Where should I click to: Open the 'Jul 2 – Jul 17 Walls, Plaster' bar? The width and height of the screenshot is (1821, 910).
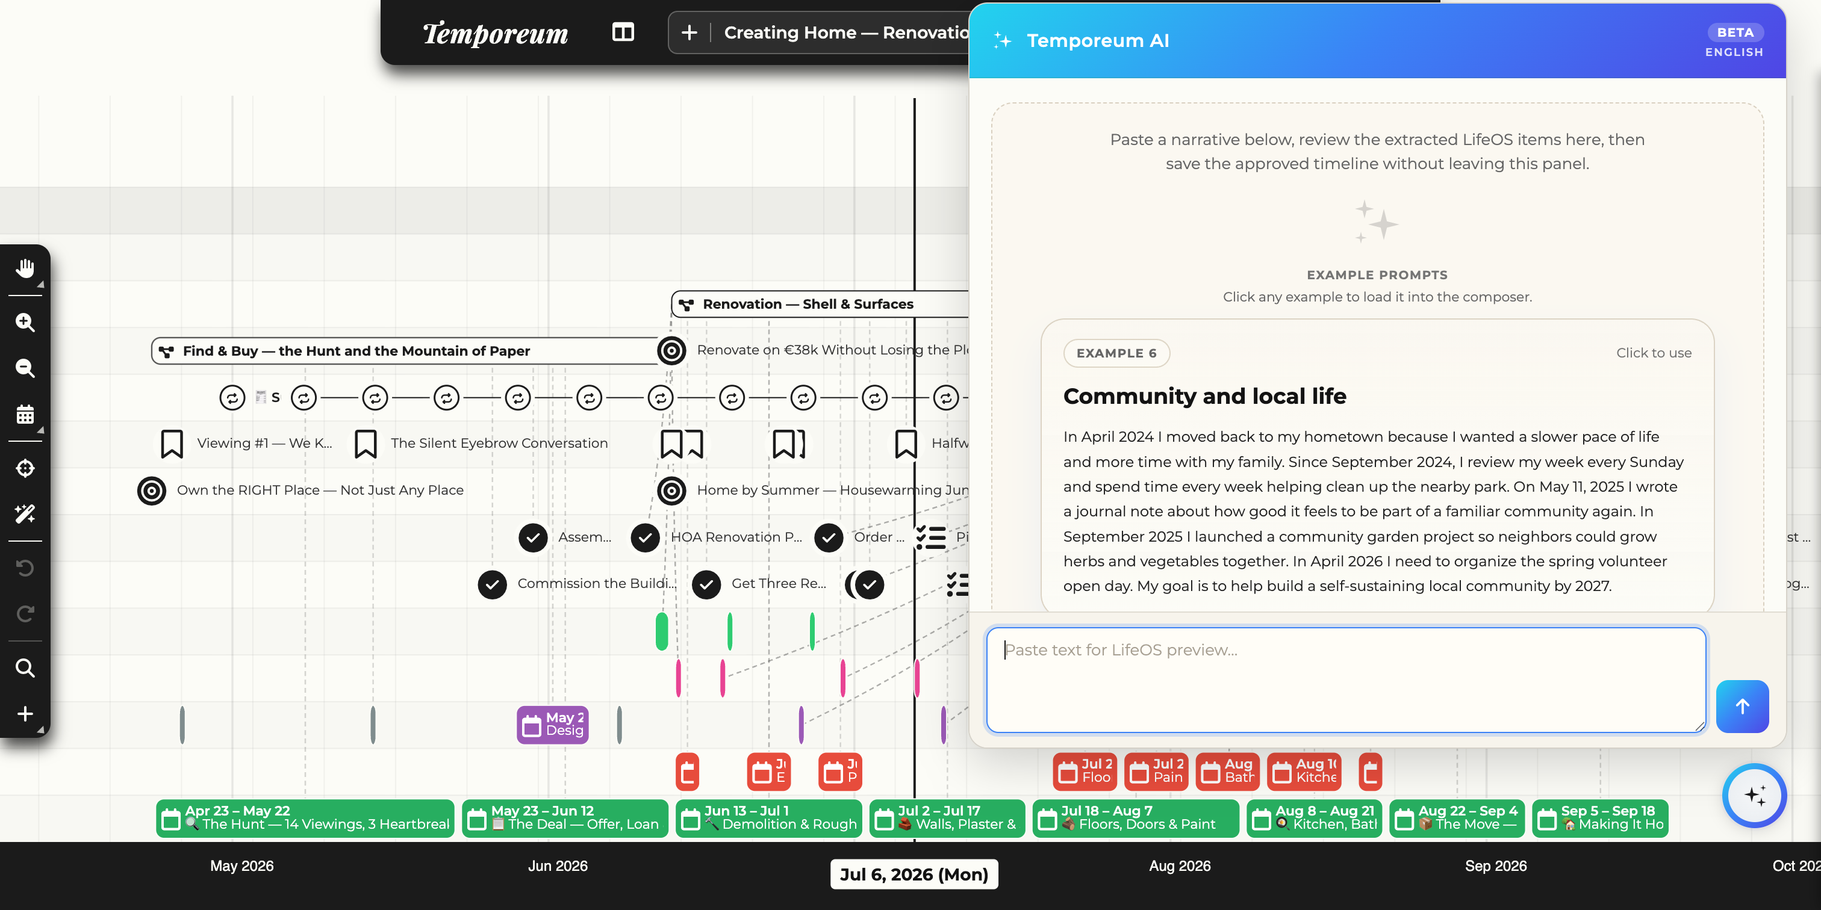pyautogui.click(x=947, y=818)
